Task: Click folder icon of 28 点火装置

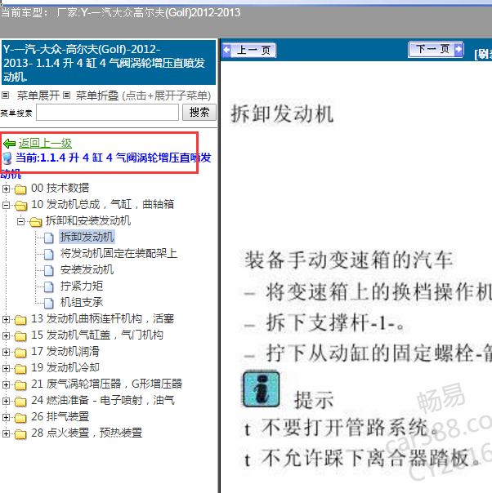Action: pos(20,434)
